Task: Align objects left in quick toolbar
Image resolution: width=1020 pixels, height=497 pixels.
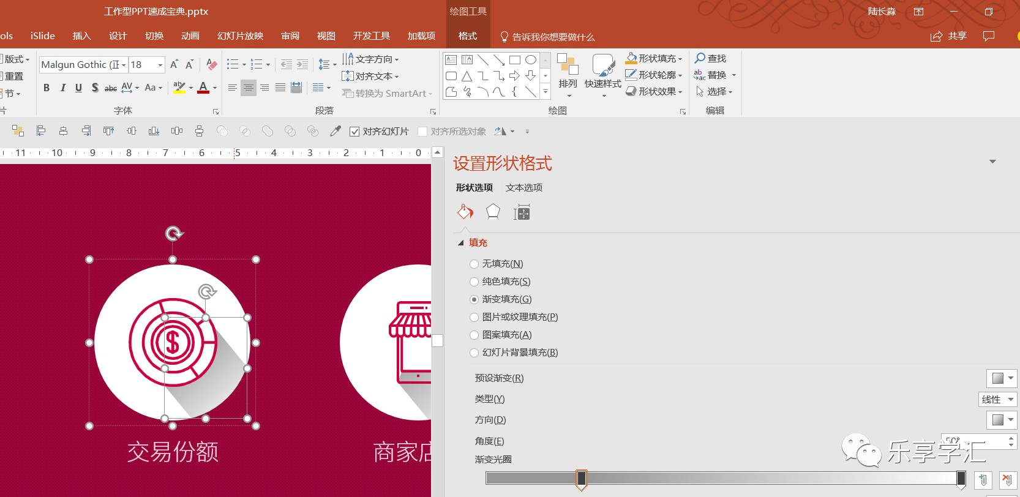Action: pos(41,131)
